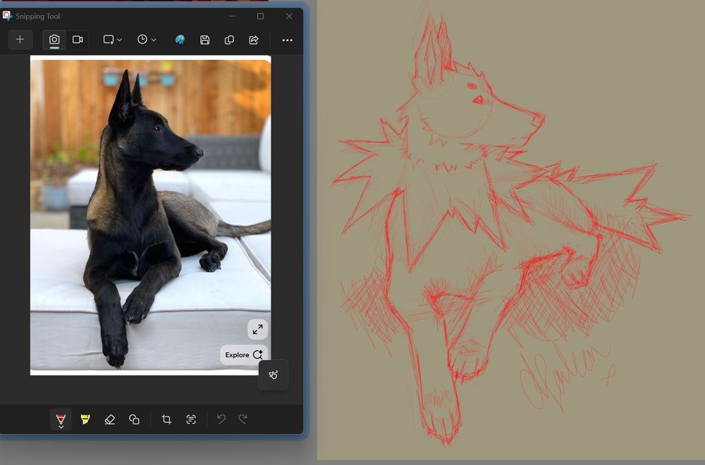The width and height of the screenshot is (705, 465).
Task: Maximize the Snipping Tool window
Action: click(260, 16)
